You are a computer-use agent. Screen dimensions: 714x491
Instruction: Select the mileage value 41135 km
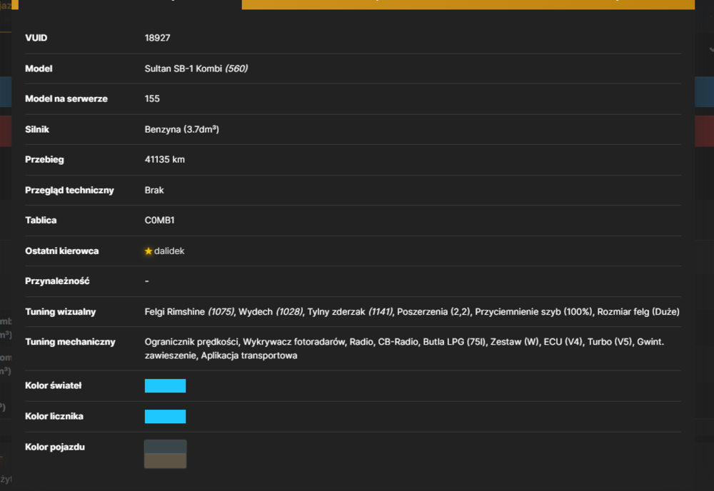click(165, 160)
